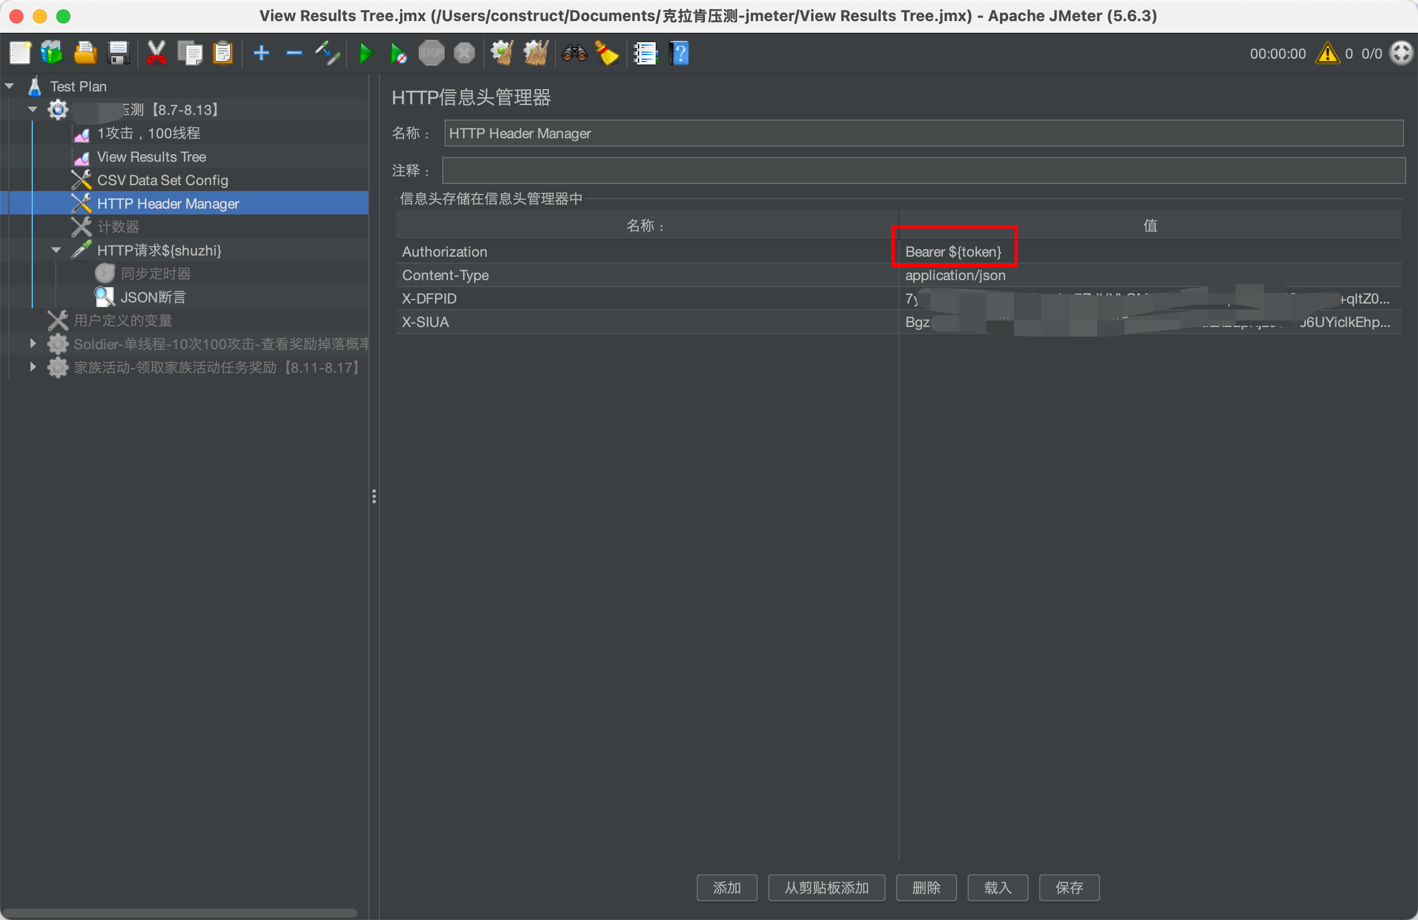Select the HTTP请求${shuzhi} sampler
1418x920 pixels.
159,250
